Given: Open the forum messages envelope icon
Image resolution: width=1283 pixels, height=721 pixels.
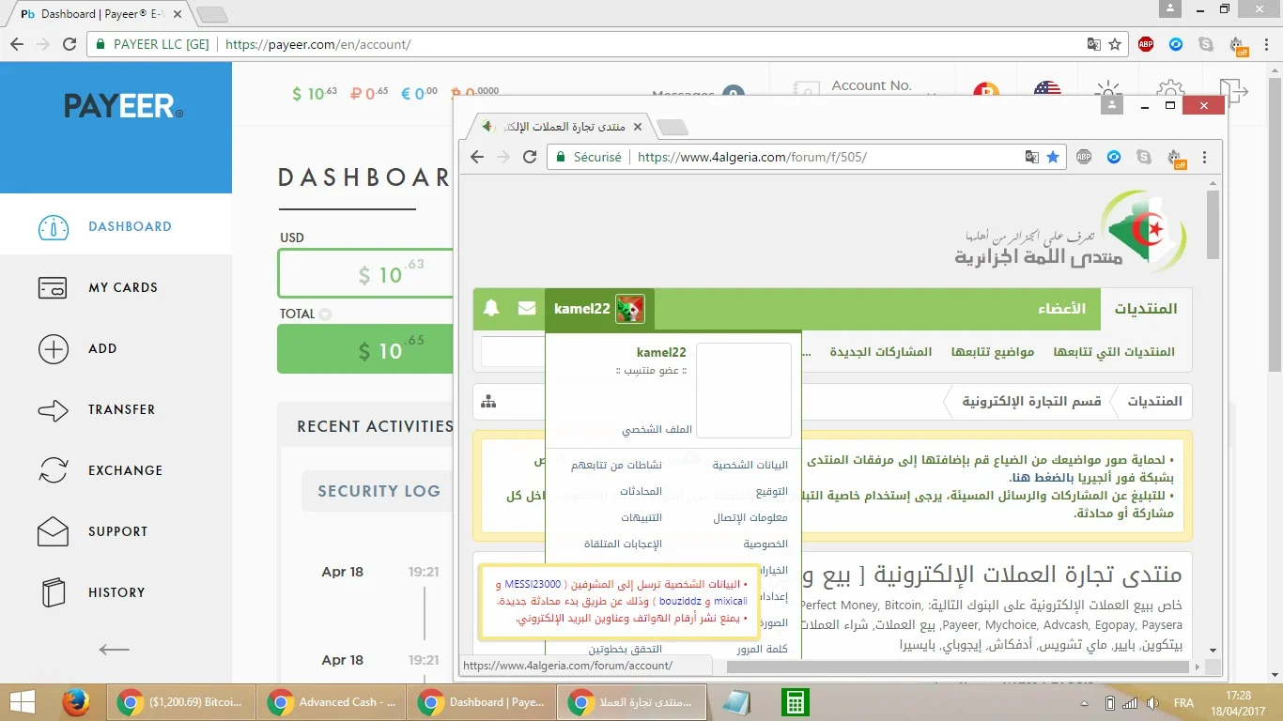Looking at the screenshot, I should click(x=527, y=308).
